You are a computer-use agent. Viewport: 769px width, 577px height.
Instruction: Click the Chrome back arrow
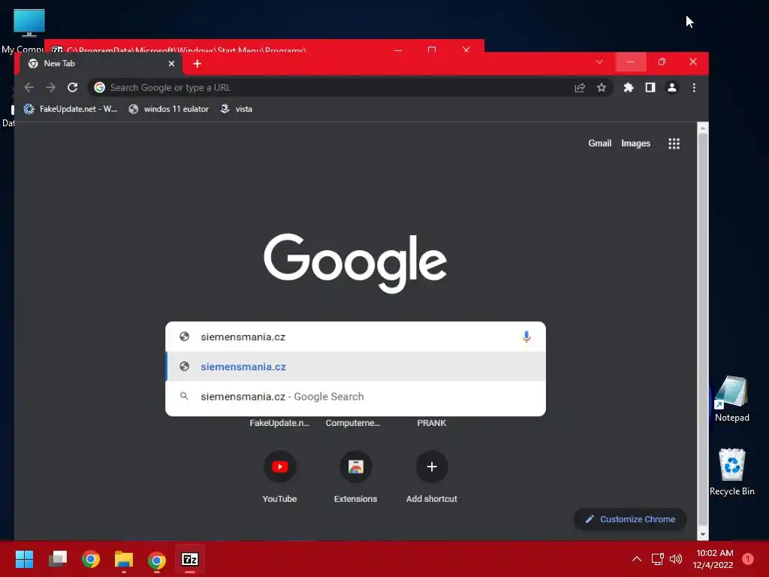point(29,88)
